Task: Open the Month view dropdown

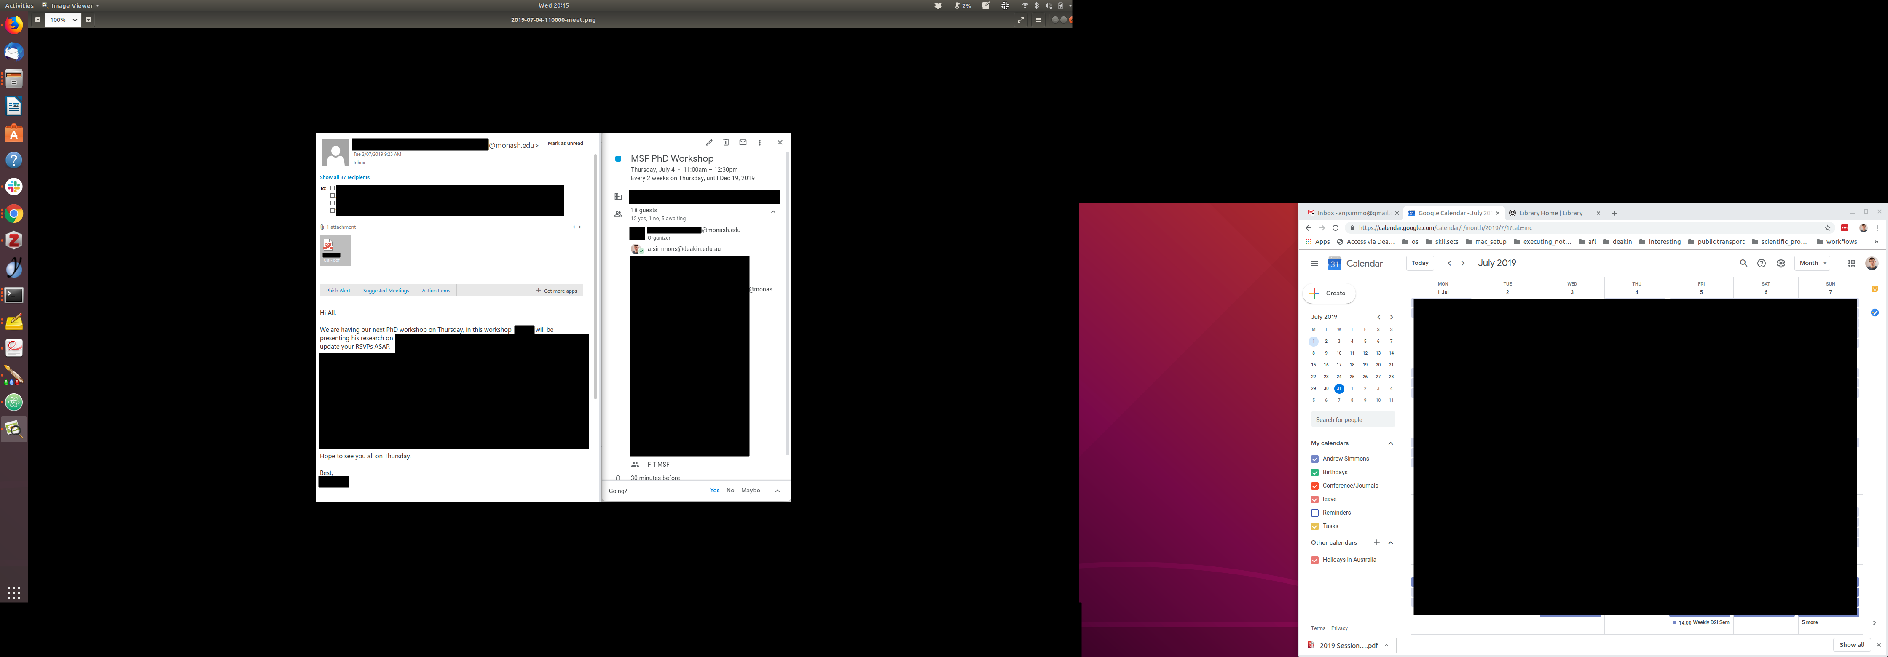Action: pyautogui.click(x=1812, y=264)
